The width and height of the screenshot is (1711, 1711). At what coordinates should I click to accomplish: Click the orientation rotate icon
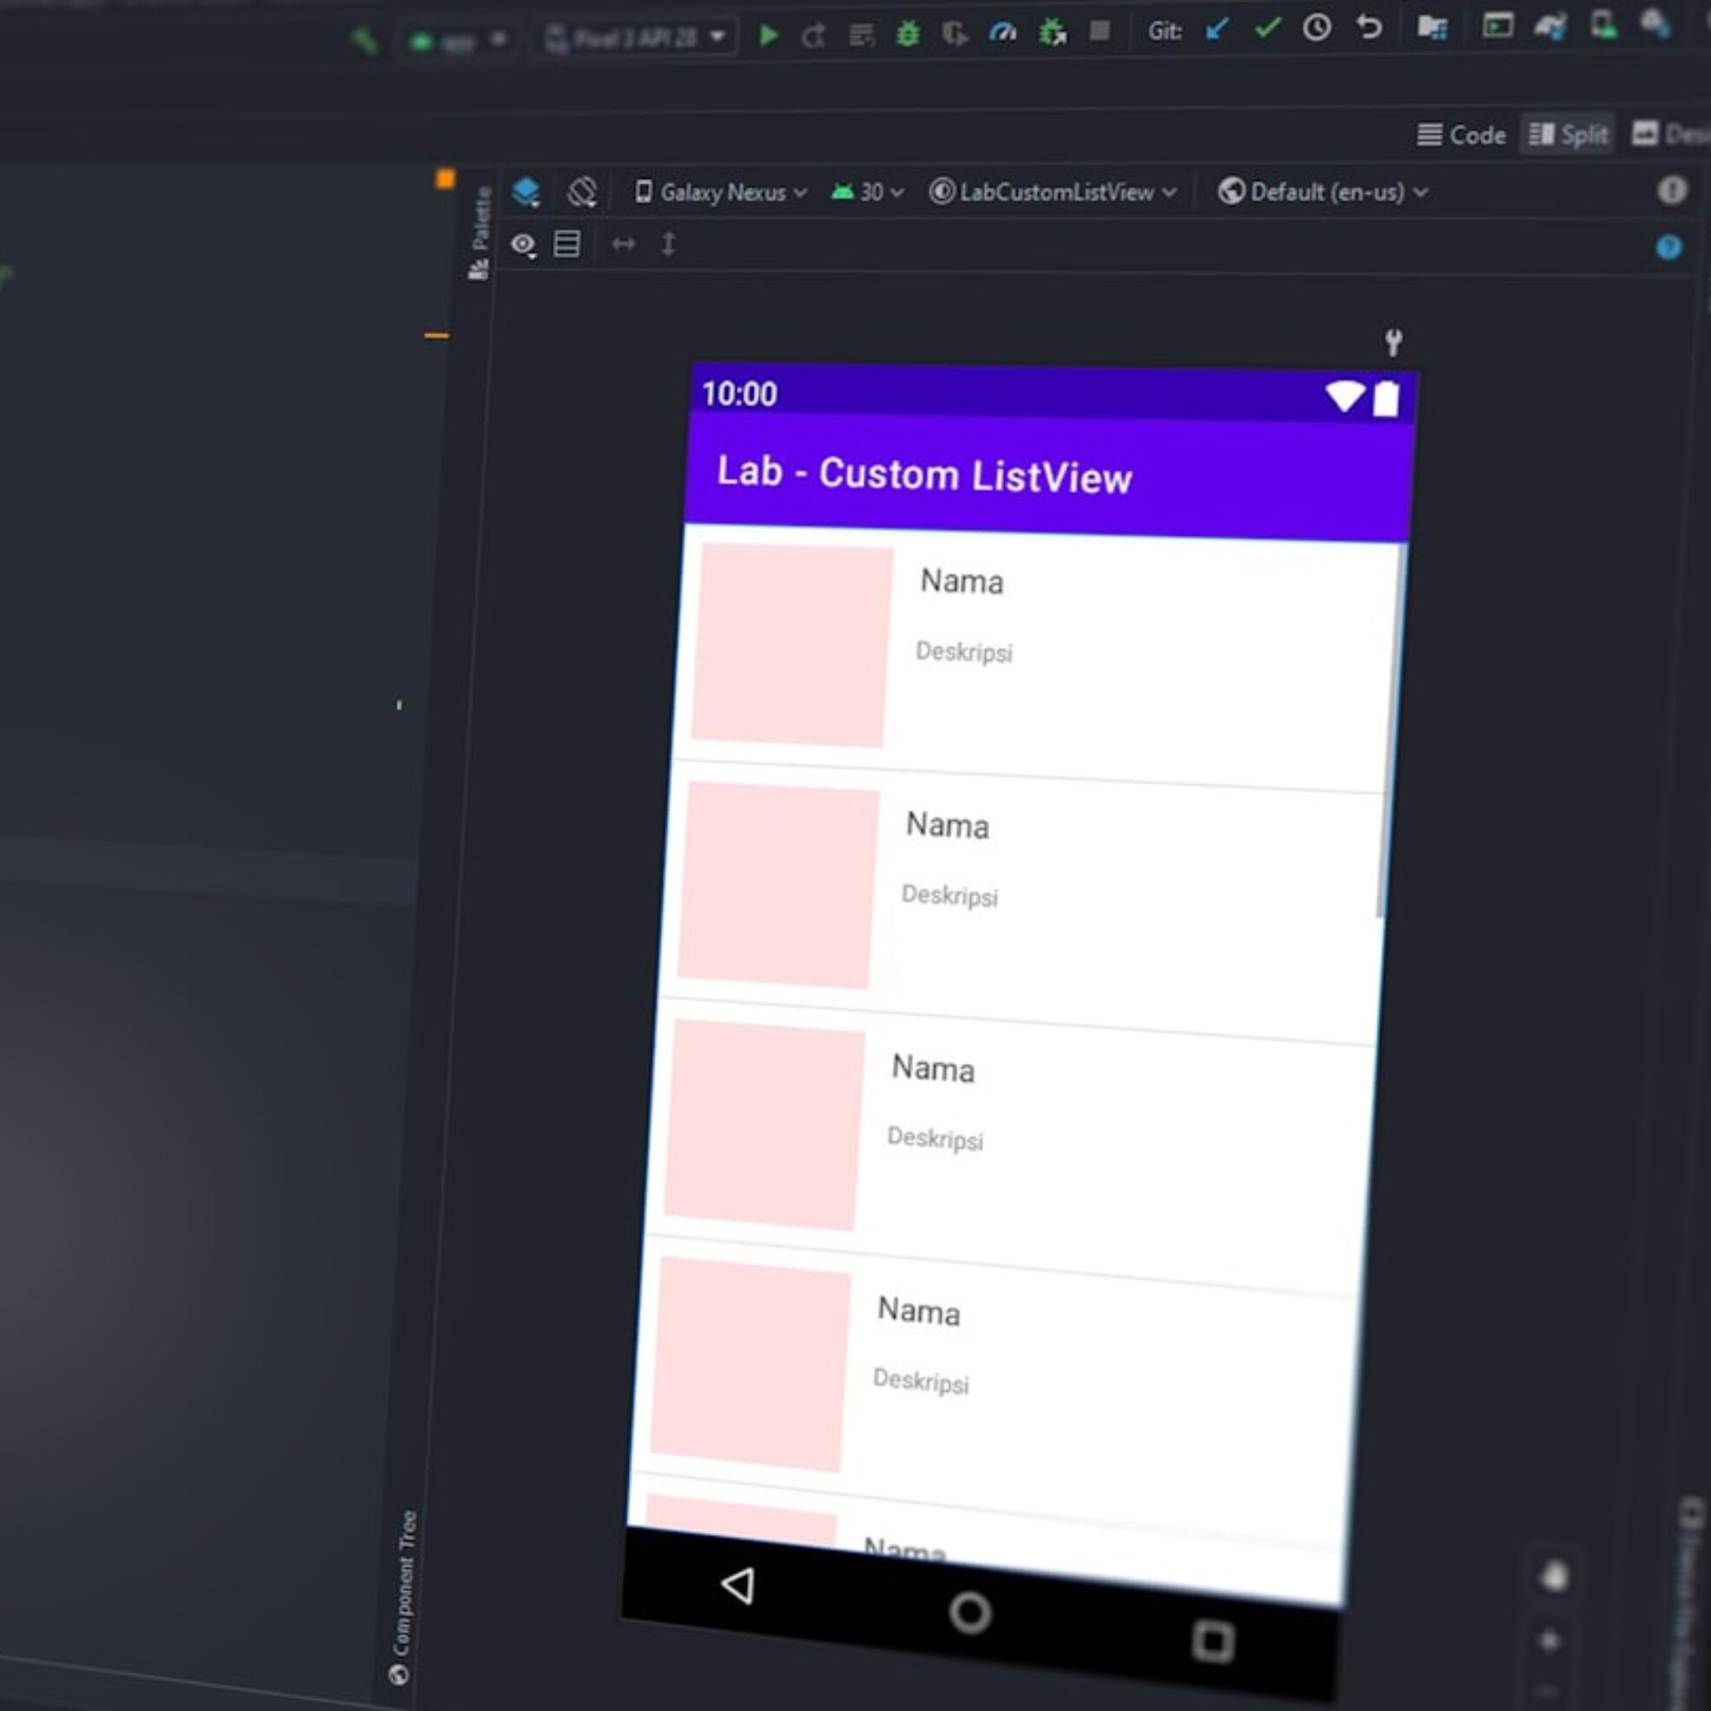[x=582, y=191]
